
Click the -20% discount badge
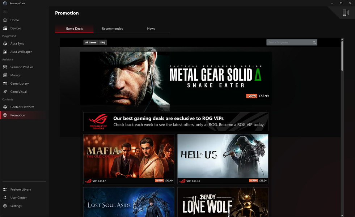pyautogui.click(x=252, y=96)
